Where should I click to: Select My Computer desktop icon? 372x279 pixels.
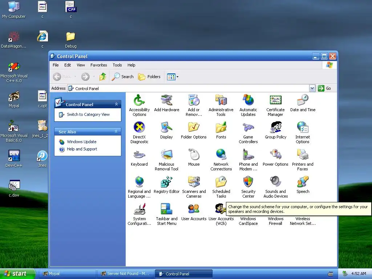pos(14,10)
